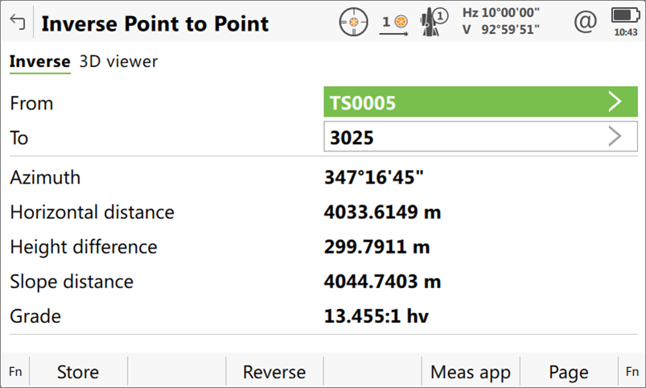
Task: Tap the crosshair target aiming icon
Action: pyautogui.click(x=351, y=22)
